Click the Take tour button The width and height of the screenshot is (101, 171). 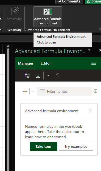[x=43, y=146]
